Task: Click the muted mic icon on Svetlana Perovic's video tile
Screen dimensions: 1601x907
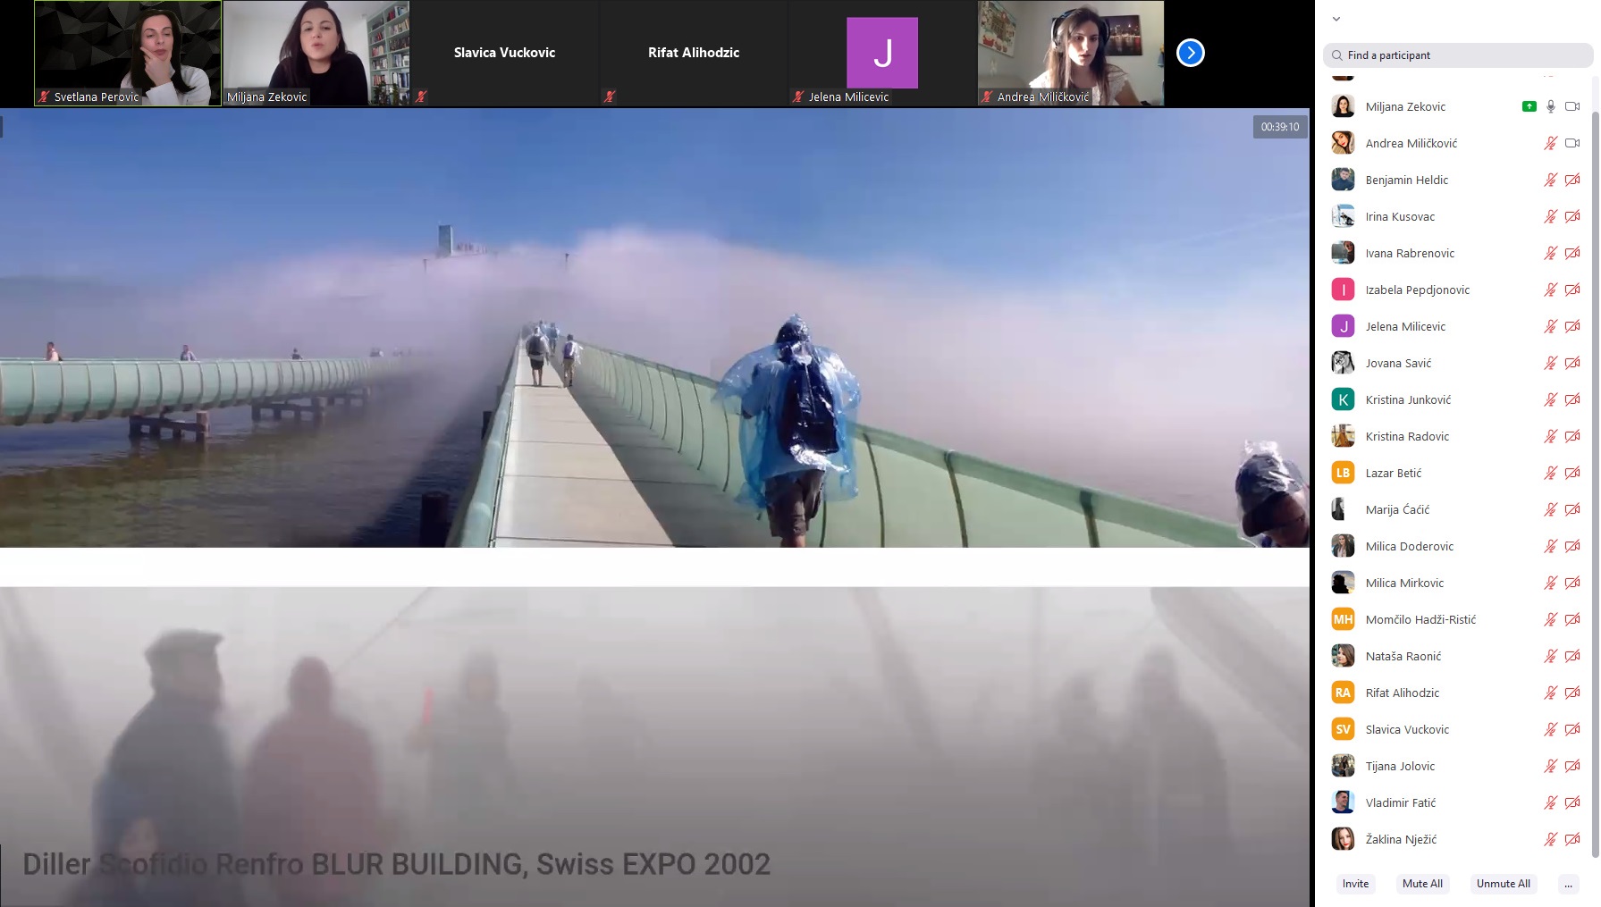Action: point(44,97)
